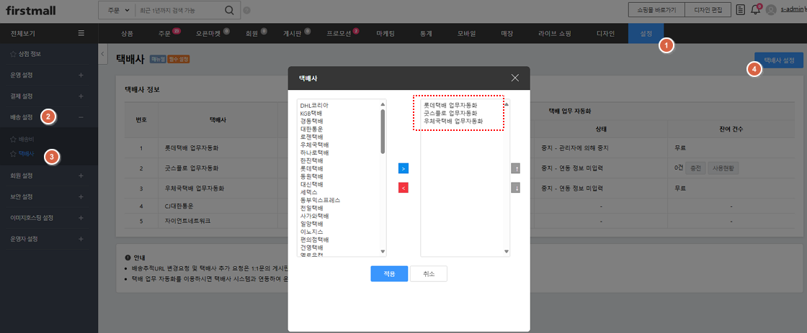
Task: Select DHL코리아 in the left courier list
Action: point(314,105)
